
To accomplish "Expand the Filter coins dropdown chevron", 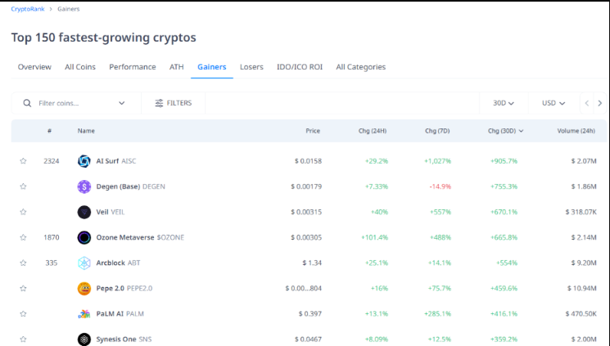I will pyautogui.click(x=122, y=103).
